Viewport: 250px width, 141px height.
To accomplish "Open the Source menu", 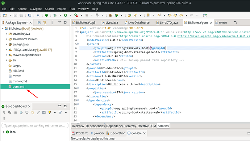I will pos(22,9).
